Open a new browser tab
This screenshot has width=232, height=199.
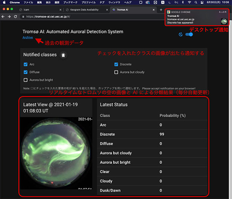(x=161, y=10)
